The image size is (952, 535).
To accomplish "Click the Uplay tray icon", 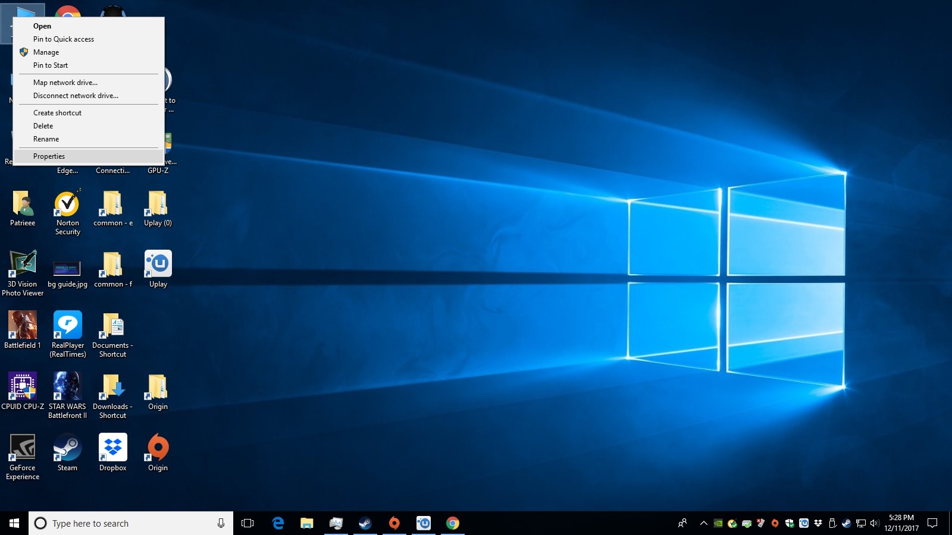I will point(804,523).
